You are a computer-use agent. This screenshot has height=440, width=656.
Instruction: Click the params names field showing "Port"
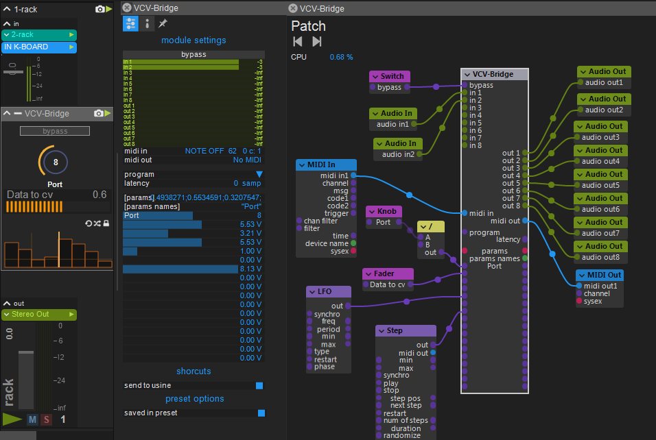[x=251, y=206]
